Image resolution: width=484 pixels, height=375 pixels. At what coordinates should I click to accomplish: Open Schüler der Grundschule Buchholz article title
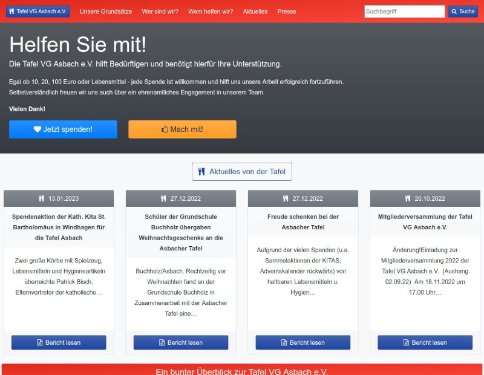181,232
